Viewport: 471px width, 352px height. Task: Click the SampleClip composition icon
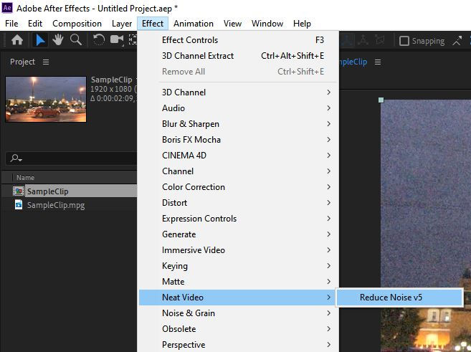point(19,191)
